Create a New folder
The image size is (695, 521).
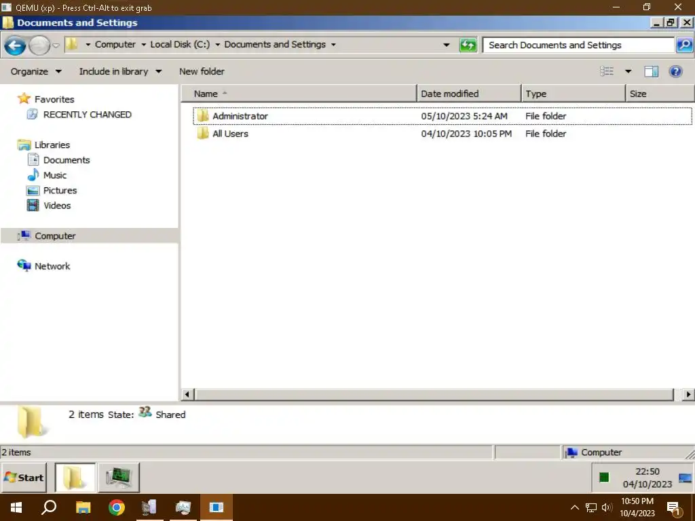[x=202, y=71]
